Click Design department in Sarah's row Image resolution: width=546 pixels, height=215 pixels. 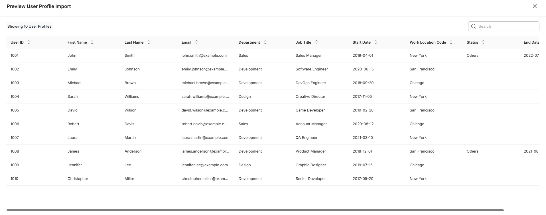coord(245,96)
